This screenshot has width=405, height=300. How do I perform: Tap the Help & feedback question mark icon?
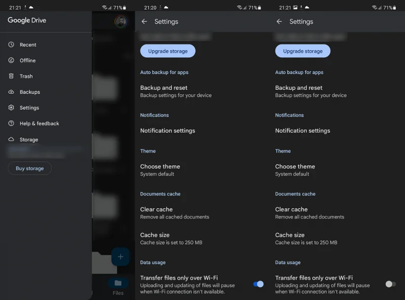click(x=11, y=123)
